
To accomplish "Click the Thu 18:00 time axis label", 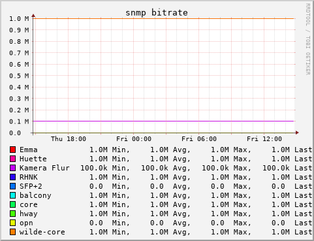I will [x=69, y=139].
